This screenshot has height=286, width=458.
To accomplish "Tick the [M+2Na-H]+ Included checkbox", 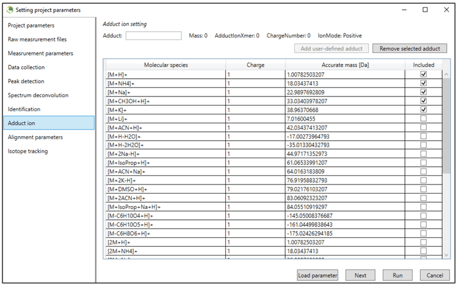I will pyautogui.click(x=423, y=154).
